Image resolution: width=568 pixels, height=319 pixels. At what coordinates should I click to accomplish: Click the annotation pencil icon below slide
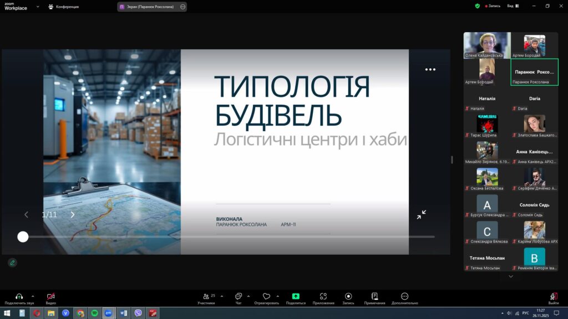coord(12,263)
